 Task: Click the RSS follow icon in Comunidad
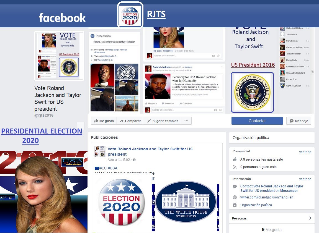pos(235,167)
